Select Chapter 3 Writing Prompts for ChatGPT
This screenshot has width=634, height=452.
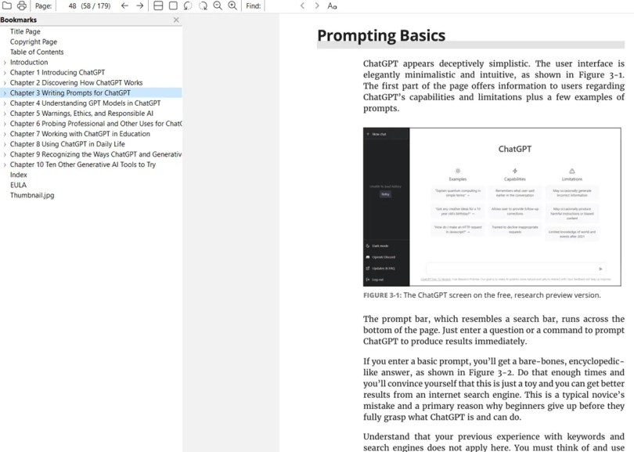pyautogui.click(x=70, y=92)
